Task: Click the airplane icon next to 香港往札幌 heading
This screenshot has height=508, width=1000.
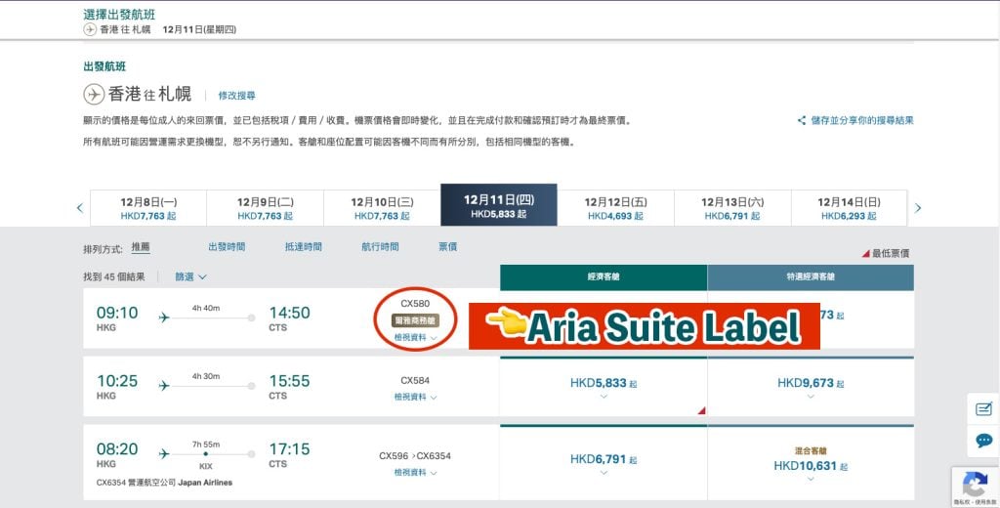Action: point(94,95)
